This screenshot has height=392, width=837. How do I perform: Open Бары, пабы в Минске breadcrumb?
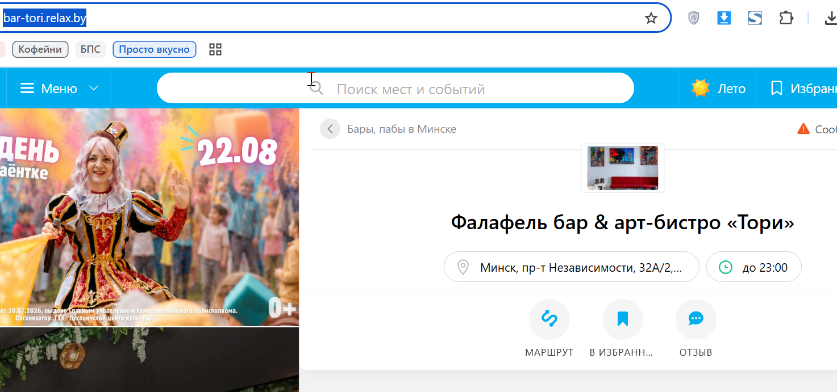click(x=402, y=129)
